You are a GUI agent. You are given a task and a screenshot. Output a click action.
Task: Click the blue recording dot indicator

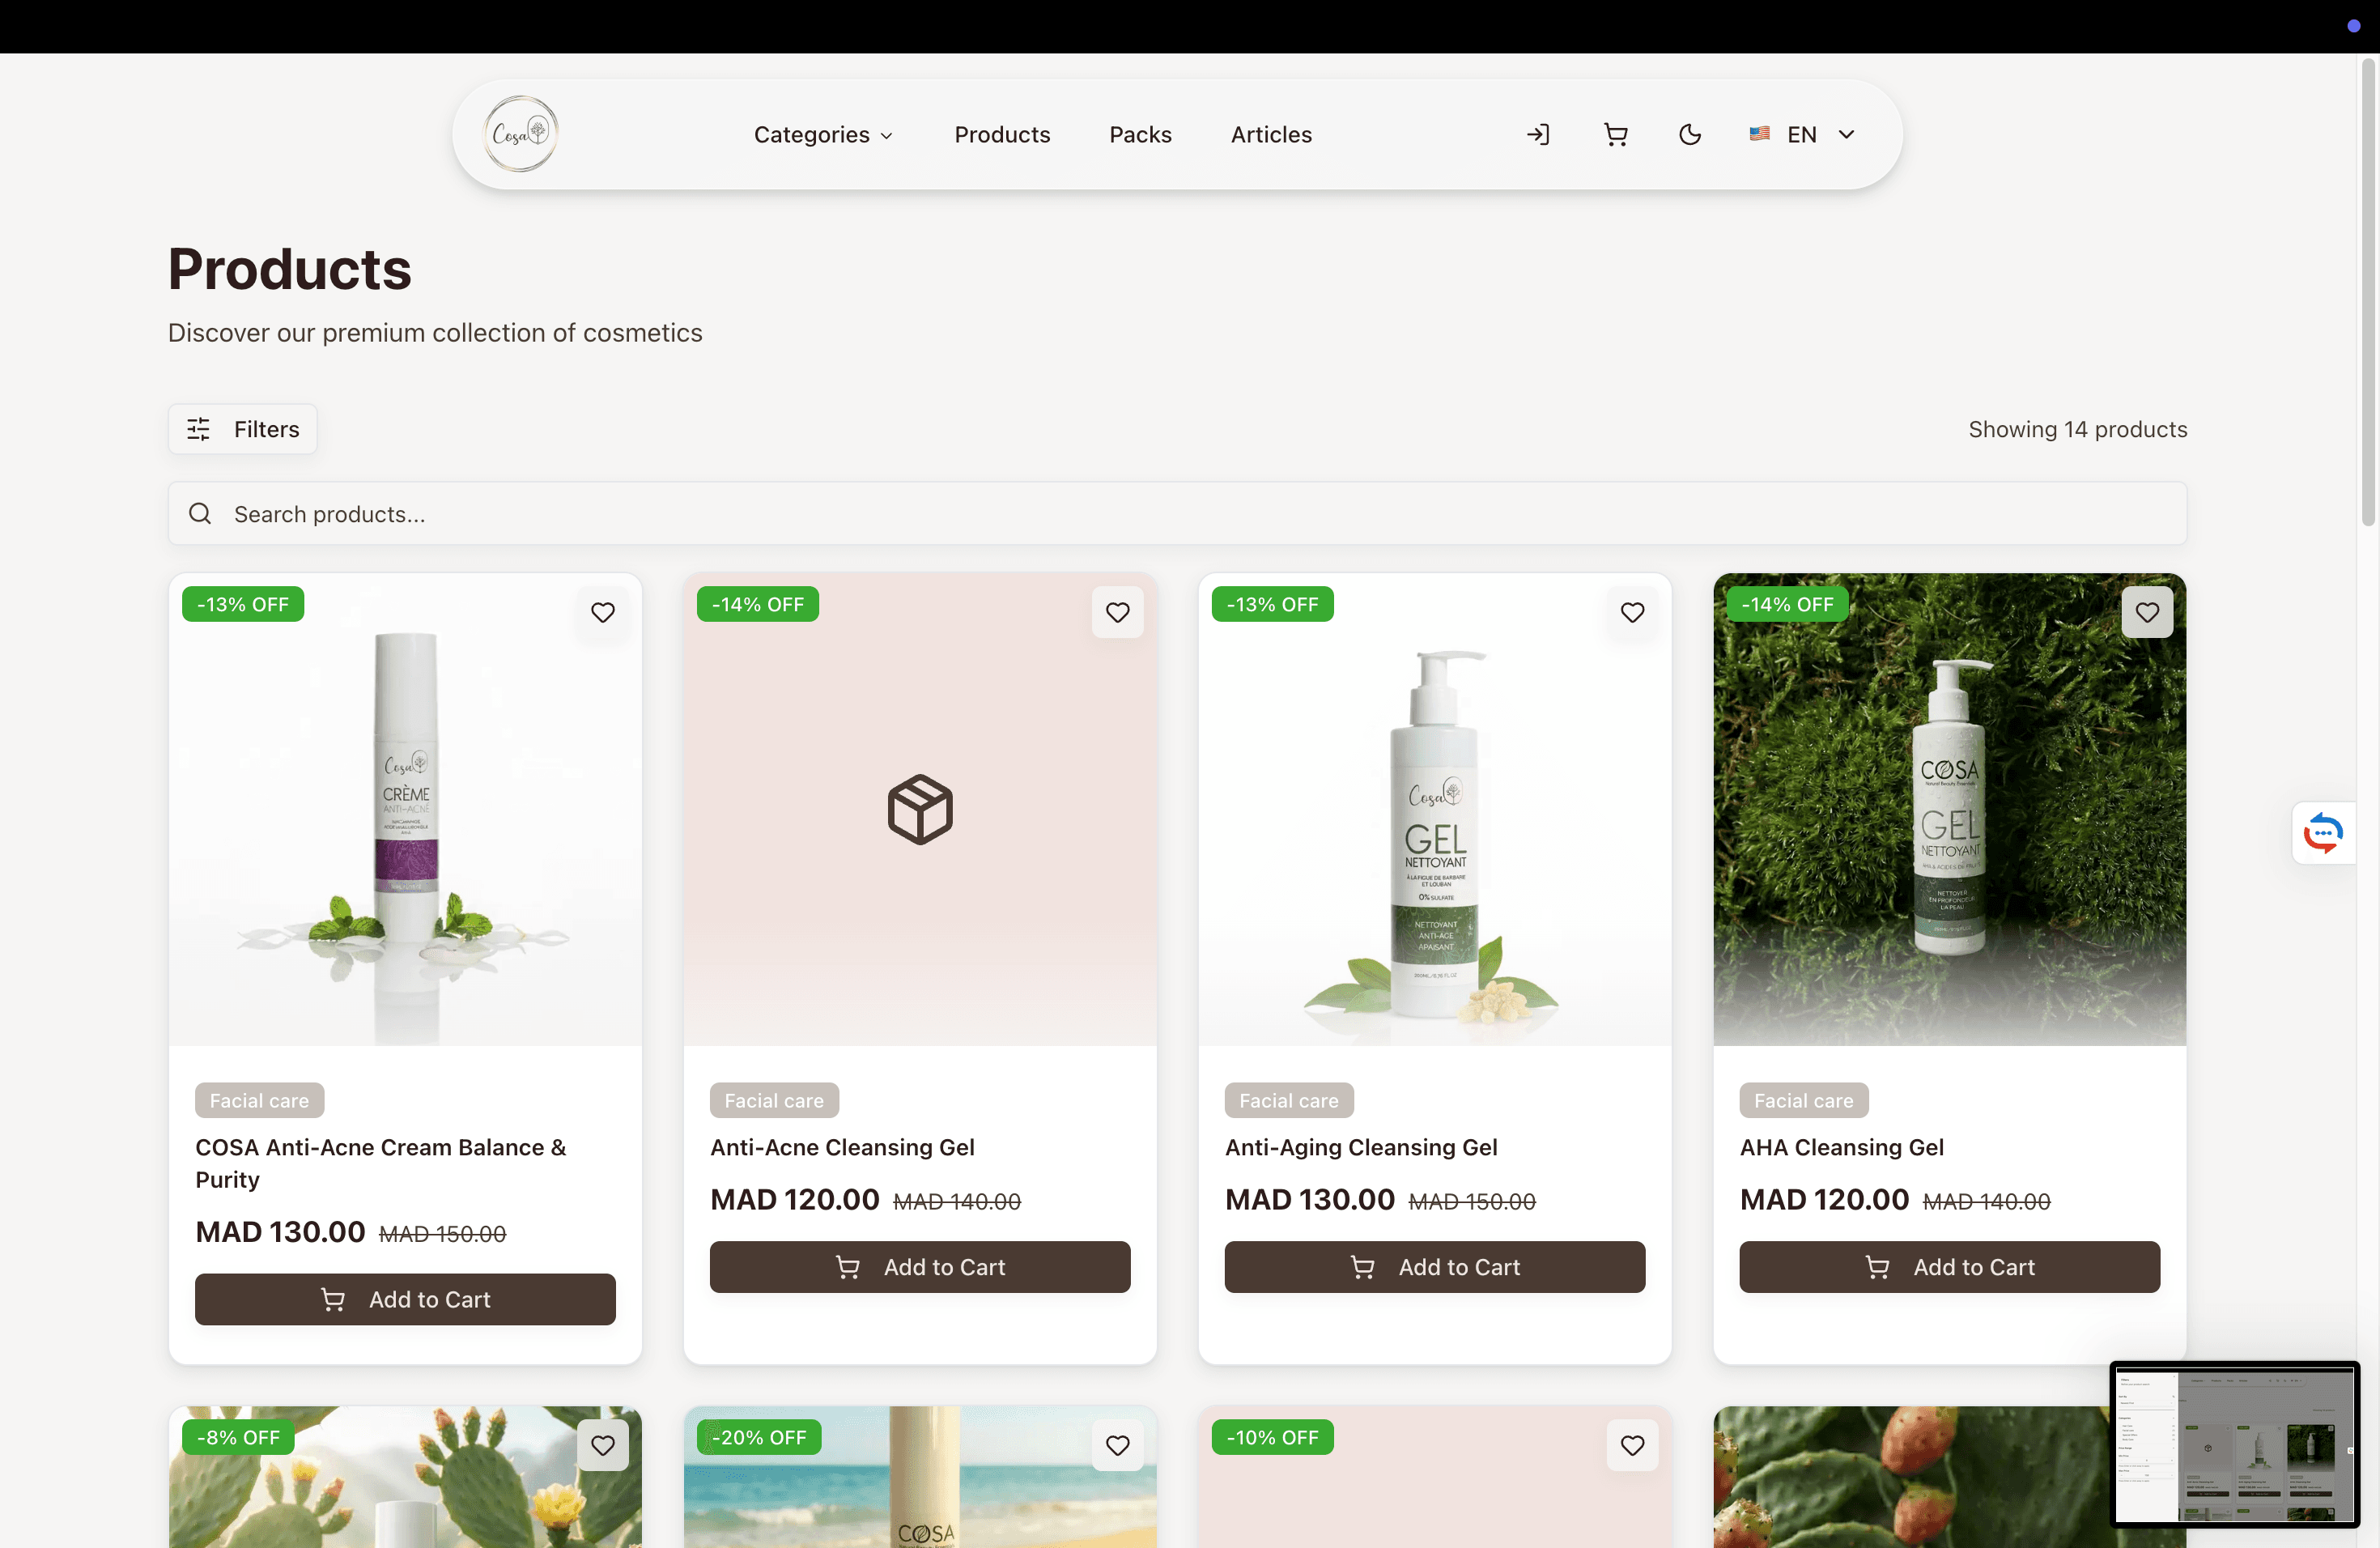pos(2354,26)
